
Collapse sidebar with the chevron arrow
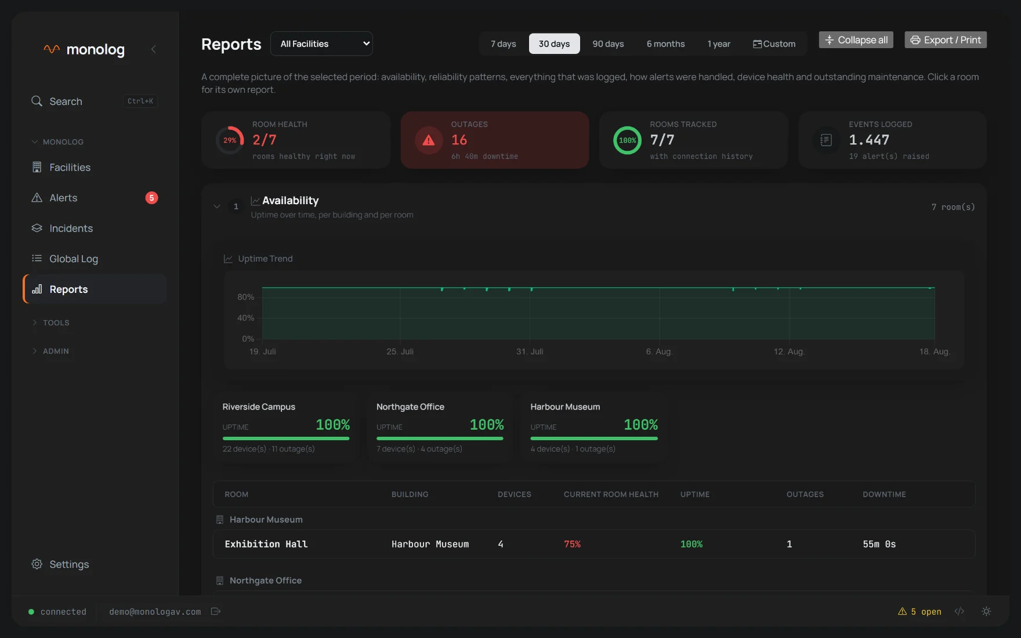point(153,49)
